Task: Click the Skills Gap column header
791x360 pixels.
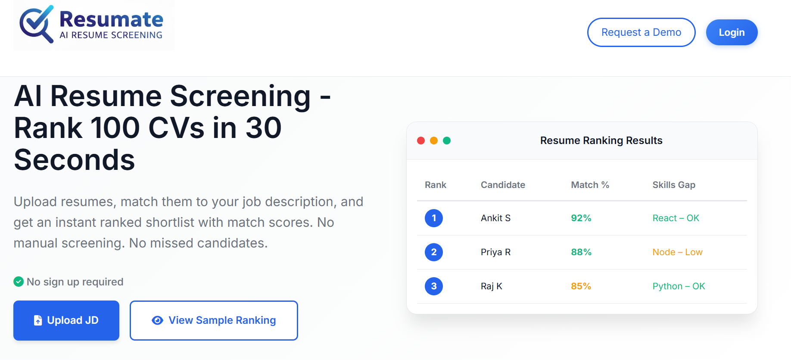Action: pyautogui.click(x=674, y=185)
